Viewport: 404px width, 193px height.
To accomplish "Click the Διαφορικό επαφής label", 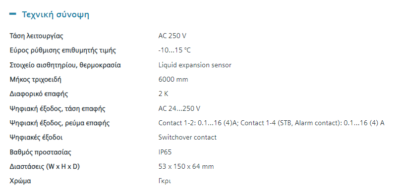I will click(39, 94).
